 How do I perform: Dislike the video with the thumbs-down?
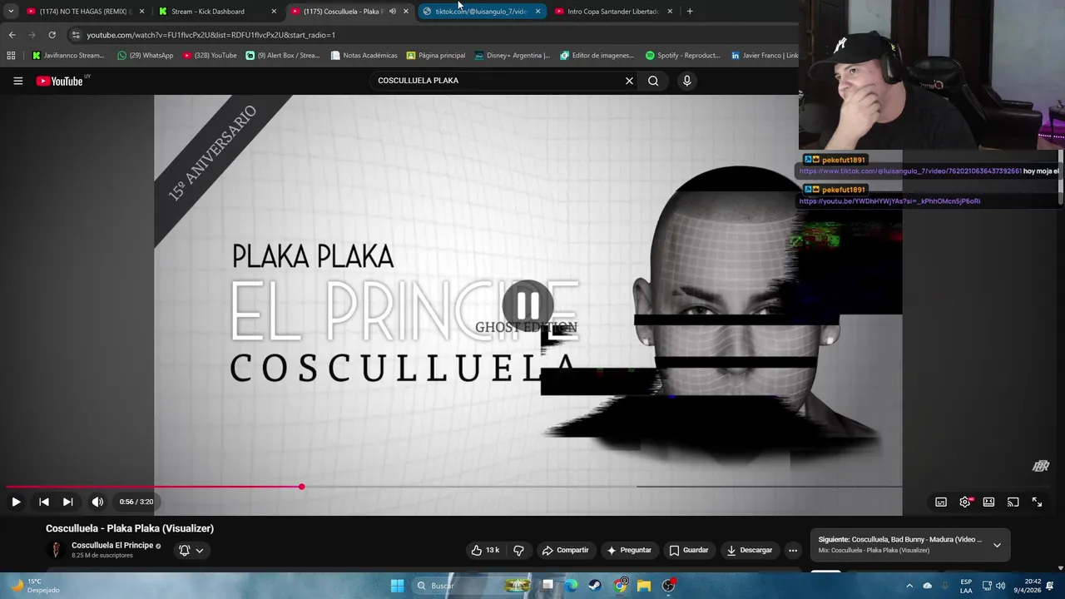pos(518,550)
